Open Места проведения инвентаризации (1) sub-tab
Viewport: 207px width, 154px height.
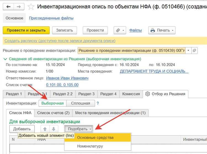[x=110, y=113]
